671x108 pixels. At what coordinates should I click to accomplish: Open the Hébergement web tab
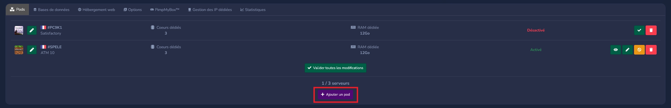pos(96,10)
